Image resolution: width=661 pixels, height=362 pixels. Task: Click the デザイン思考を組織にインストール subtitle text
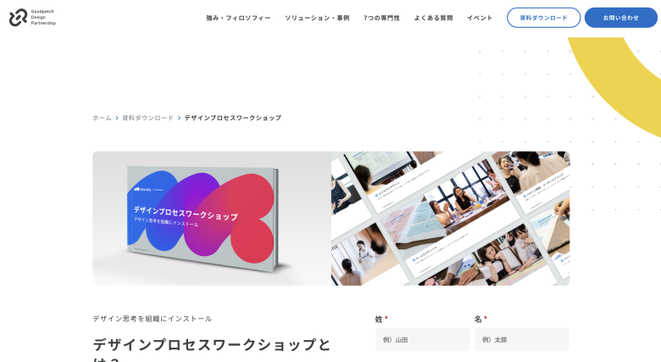click(x=153, y=319)
